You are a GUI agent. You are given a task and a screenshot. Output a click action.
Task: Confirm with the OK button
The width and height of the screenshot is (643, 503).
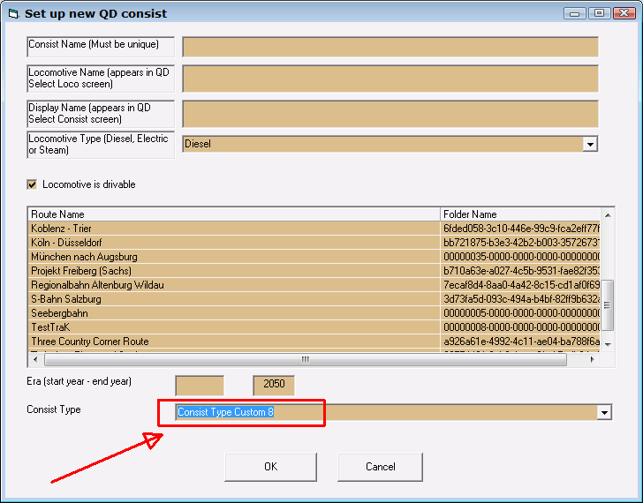(x=270, y=467)
